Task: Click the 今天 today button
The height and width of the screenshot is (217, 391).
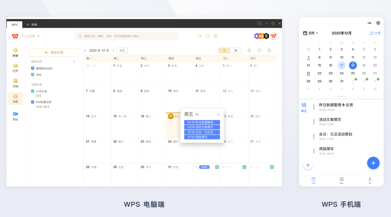Action: click(122, 51)
